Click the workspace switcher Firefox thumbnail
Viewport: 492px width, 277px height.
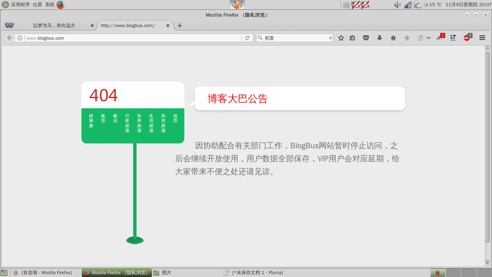pyautogui.click(x=438, y=273)
